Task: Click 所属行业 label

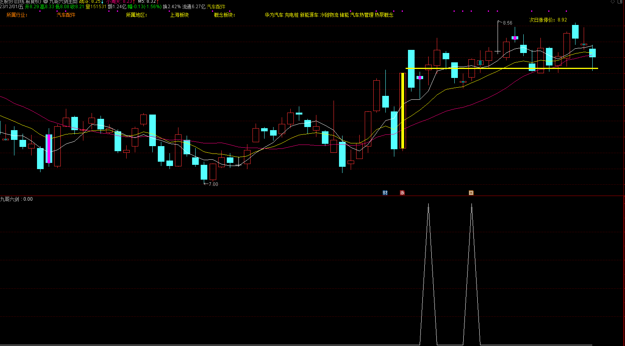Action: (17, 15)
